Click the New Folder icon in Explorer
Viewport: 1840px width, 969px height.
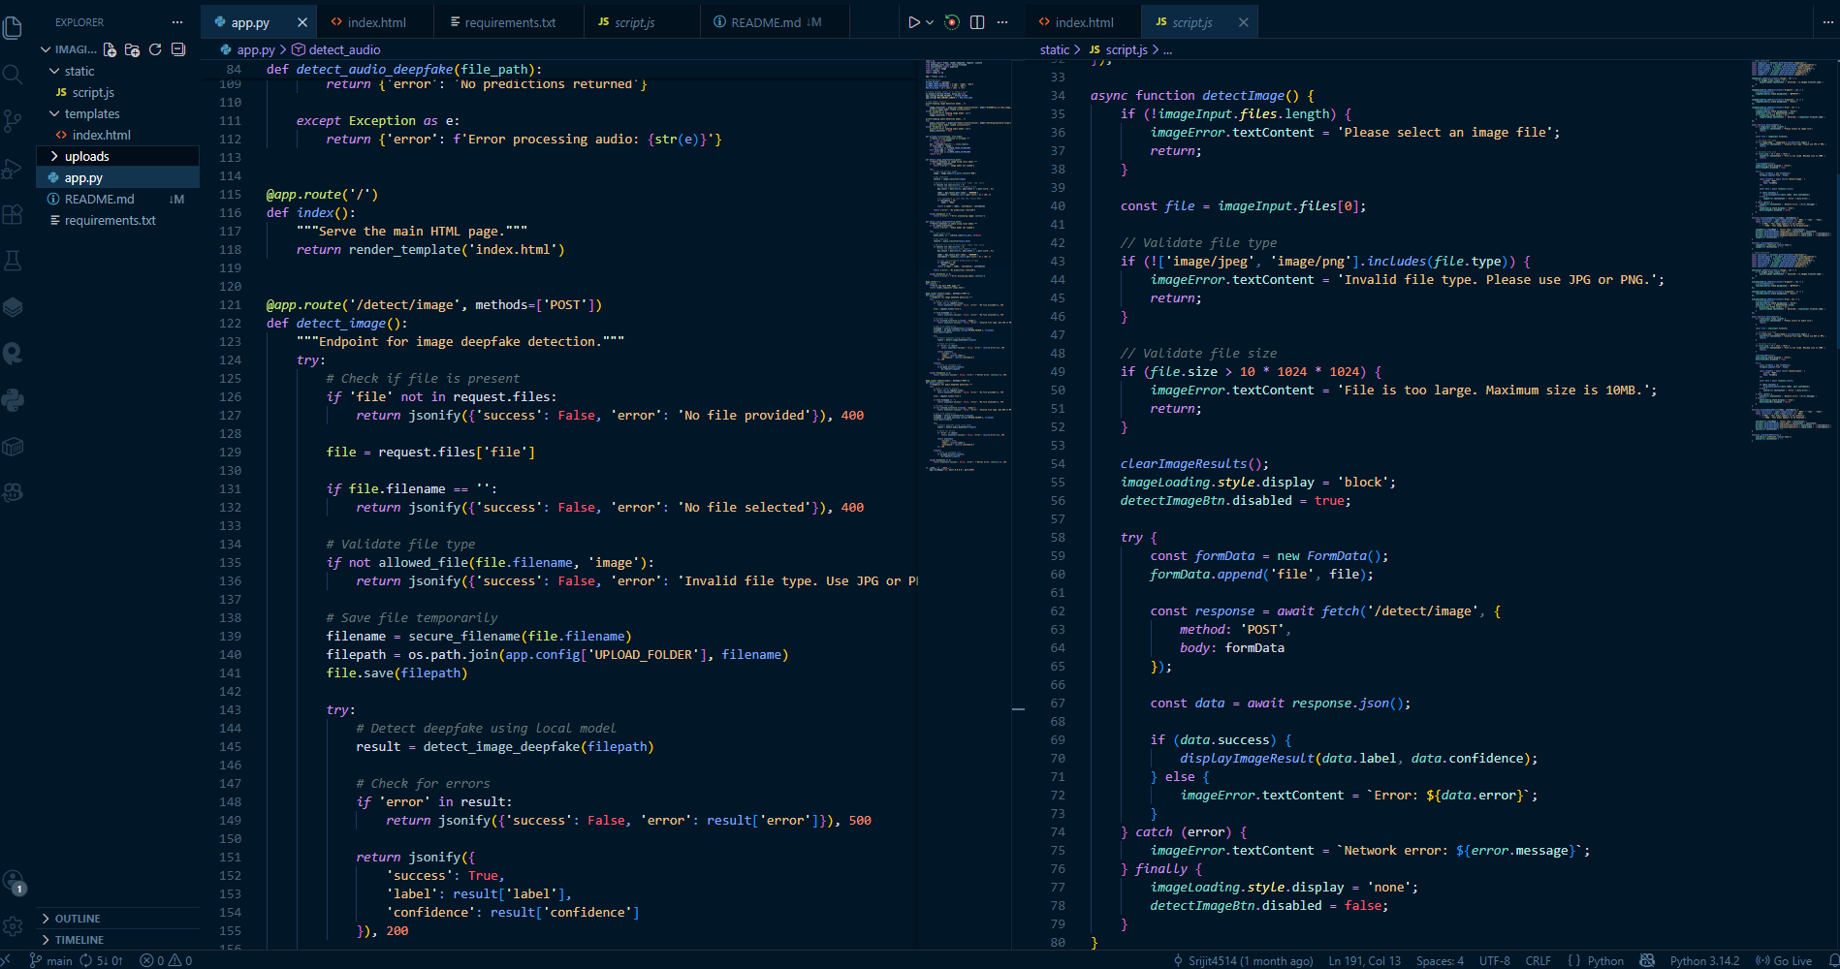point(132,49)
